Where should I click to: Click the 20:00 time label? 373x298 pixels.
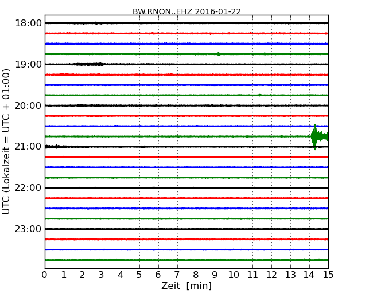click(x=28, y=105)
